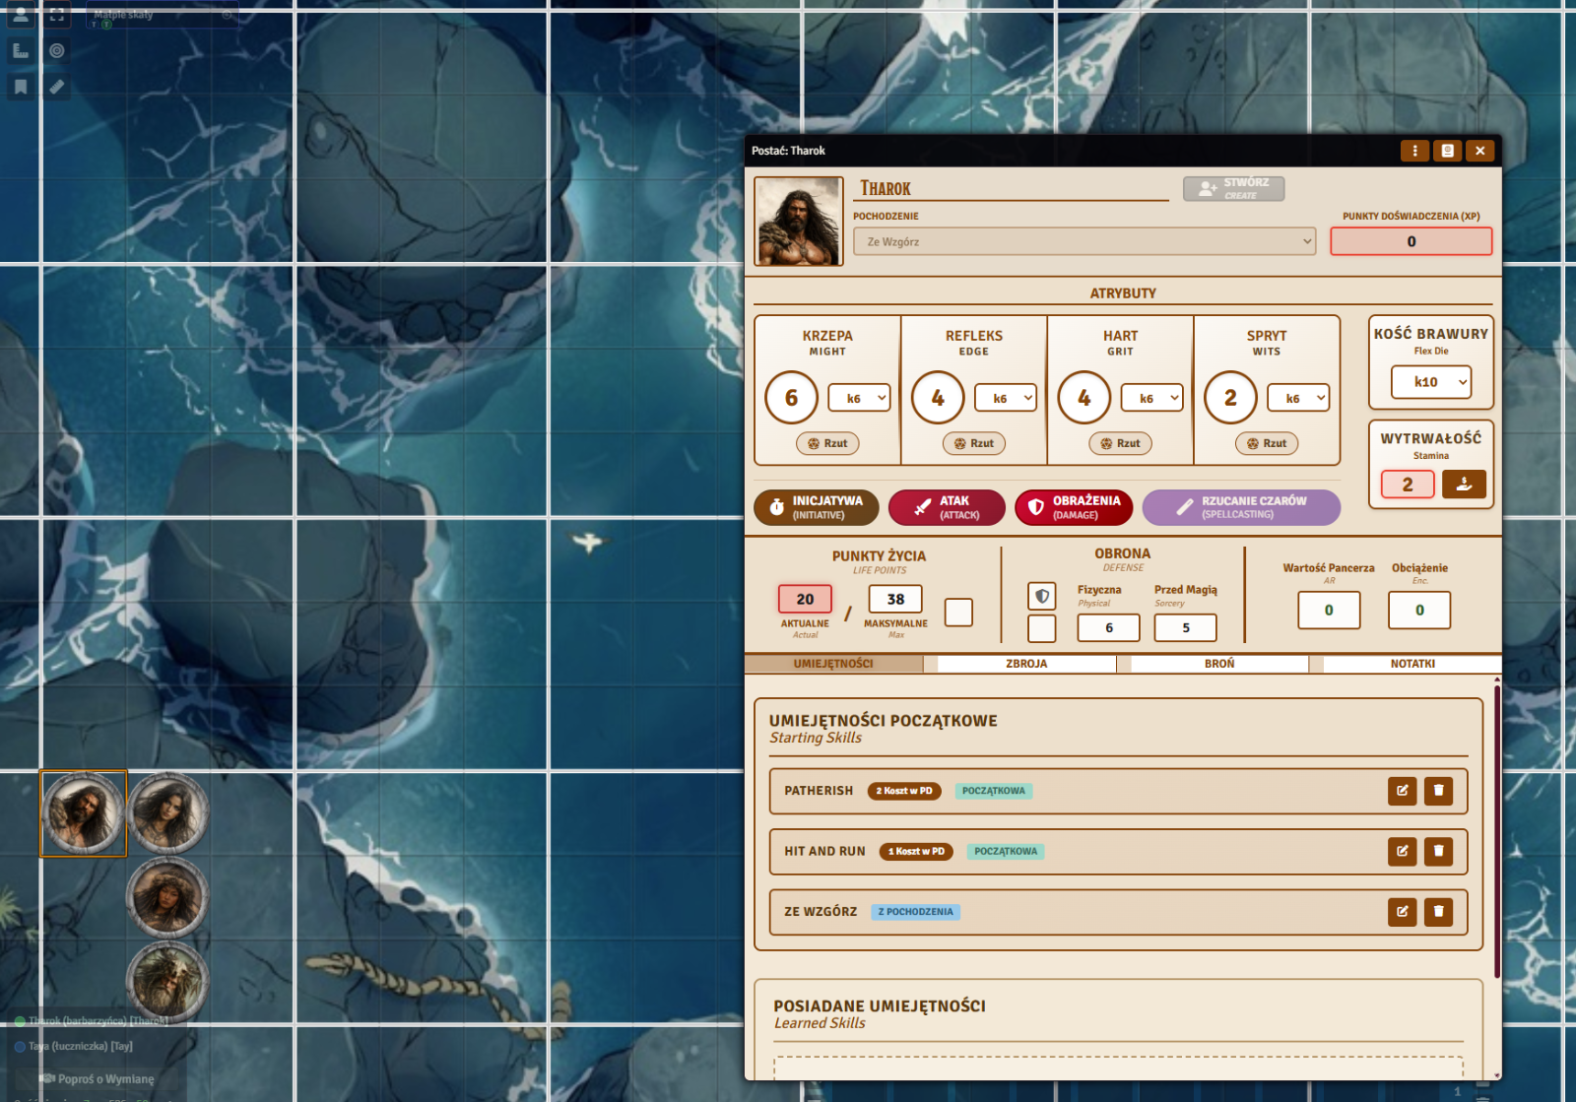Click the Rzut roll button under Refleks

973,443
